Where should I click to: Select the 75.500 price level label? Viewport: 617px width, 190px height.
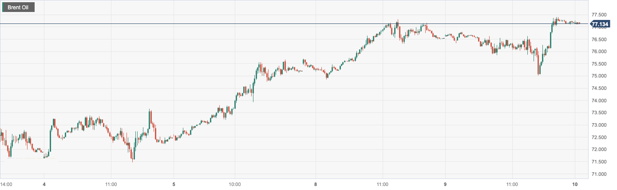(600, 64)
